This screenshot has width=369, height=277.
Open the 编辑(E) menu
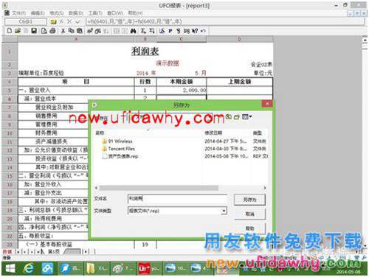point(38,13)
